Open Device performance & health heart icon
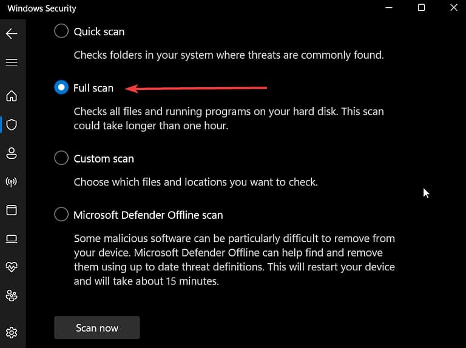This screenshot has height=348, width=466. click(x=12, y=267)
